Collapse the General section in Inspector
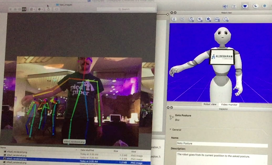The height and width of the screenshot is (165, 272). pos(170,129)
